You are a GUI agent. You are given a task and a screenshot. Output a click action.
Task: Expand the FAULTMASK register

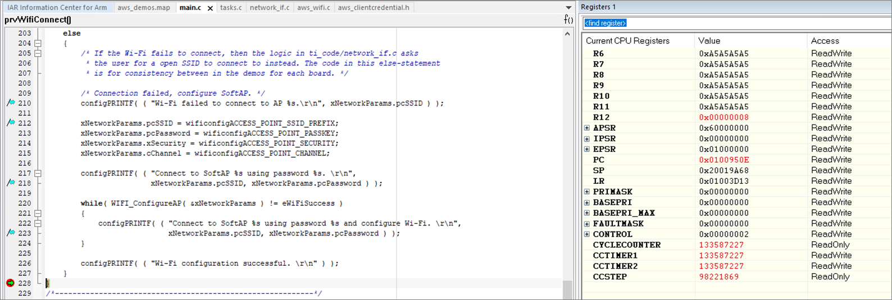click(x=587, y=224)
